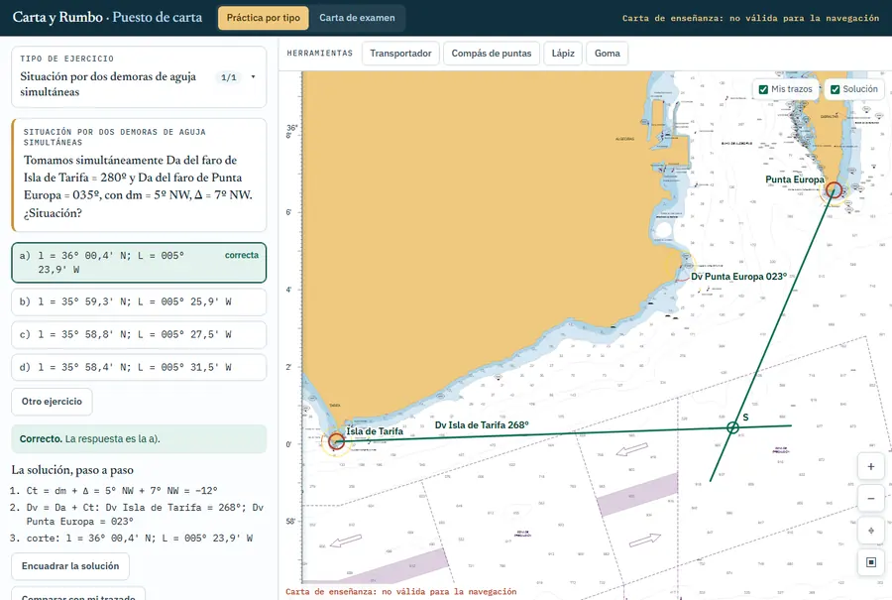This screenshot has height=600, width=892.
Task: Click the 'Dv Isla de Tarifa 268°' chart label
Action: coord(482,425)
